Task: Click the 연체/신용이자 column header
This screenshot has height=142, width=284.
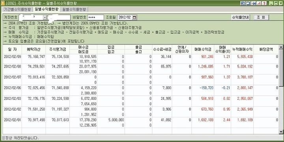Action: point(182,49)
